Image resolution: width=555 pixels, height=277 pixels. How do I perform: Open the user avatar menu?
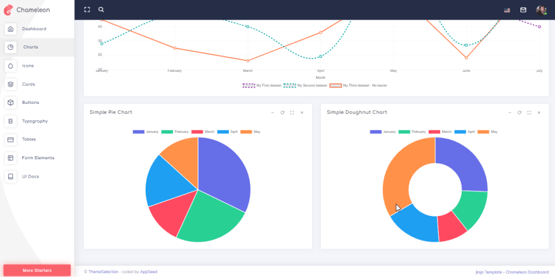click(541, 10)
